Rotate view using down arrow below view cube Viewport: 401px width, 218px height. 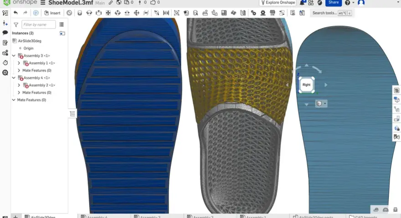[306, 104]
